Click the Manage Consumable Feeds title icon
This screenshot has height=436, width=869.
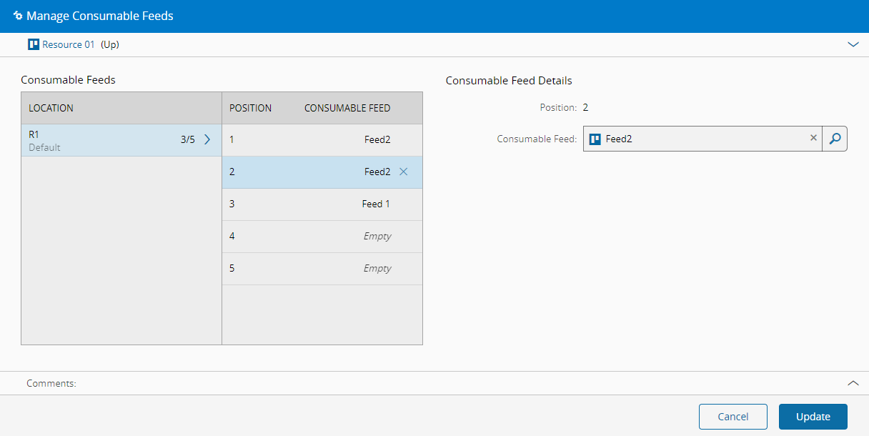(18, 16)
